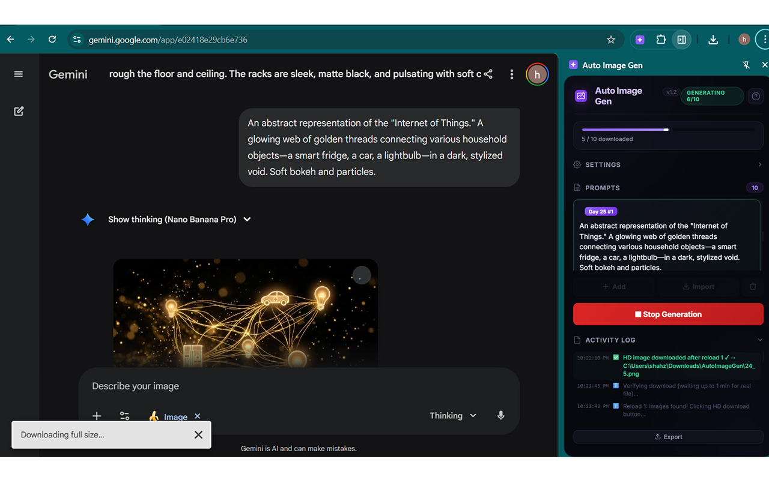
Task: Click the Settings gear icon
Action: pos(577,164)
